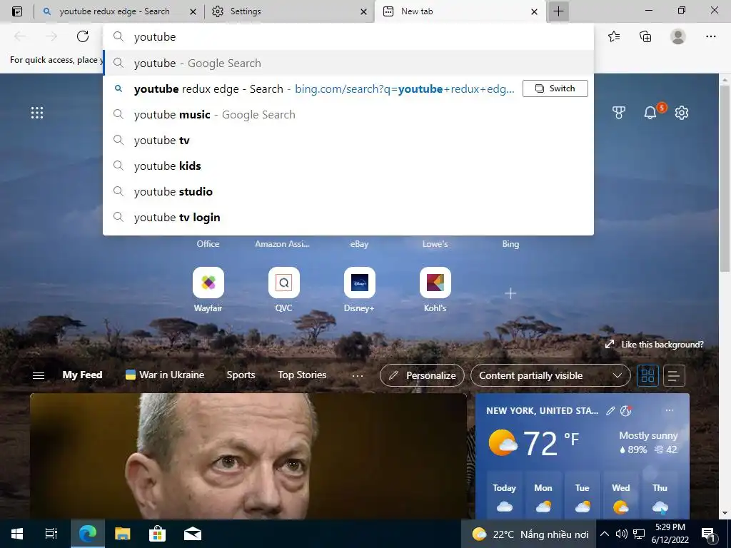Open Task View on taskbar
Screen dimensions: 731x548
point(51,534)
